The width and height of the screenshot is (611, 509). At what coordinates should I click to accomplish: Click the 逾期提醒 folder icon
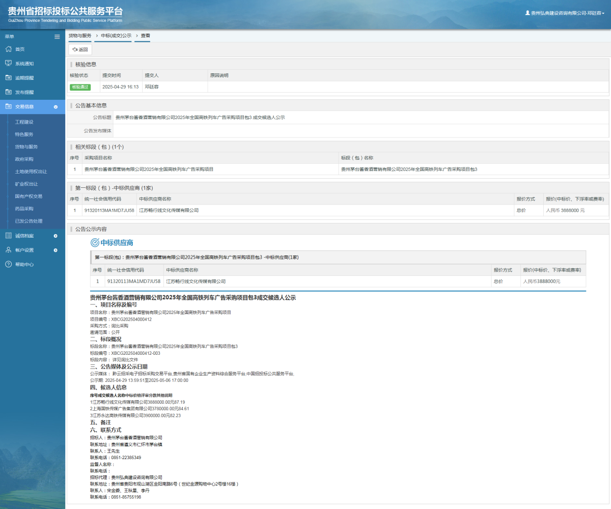[8, 78]
